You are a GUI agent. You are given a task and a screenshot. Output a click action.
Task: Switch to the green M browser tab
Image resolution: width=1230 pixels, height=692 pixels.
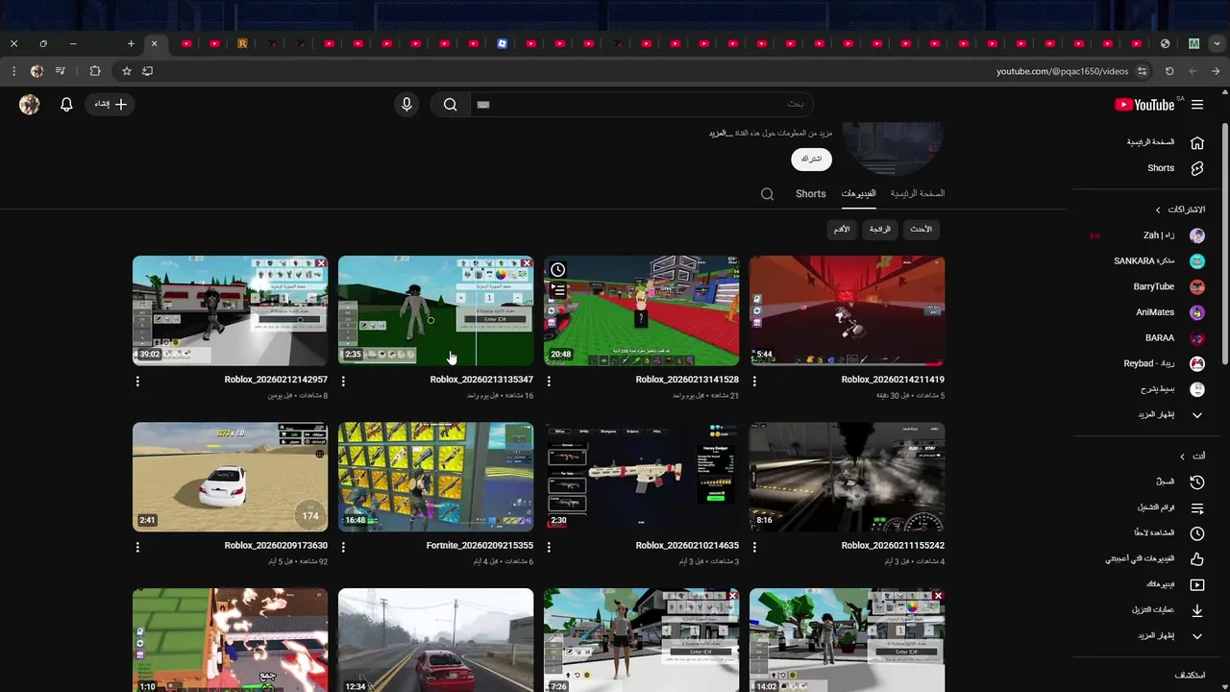(x=1193, y=43)
